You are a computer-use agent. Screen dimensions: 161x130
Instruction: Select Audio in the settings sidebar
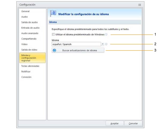[24, 17]
